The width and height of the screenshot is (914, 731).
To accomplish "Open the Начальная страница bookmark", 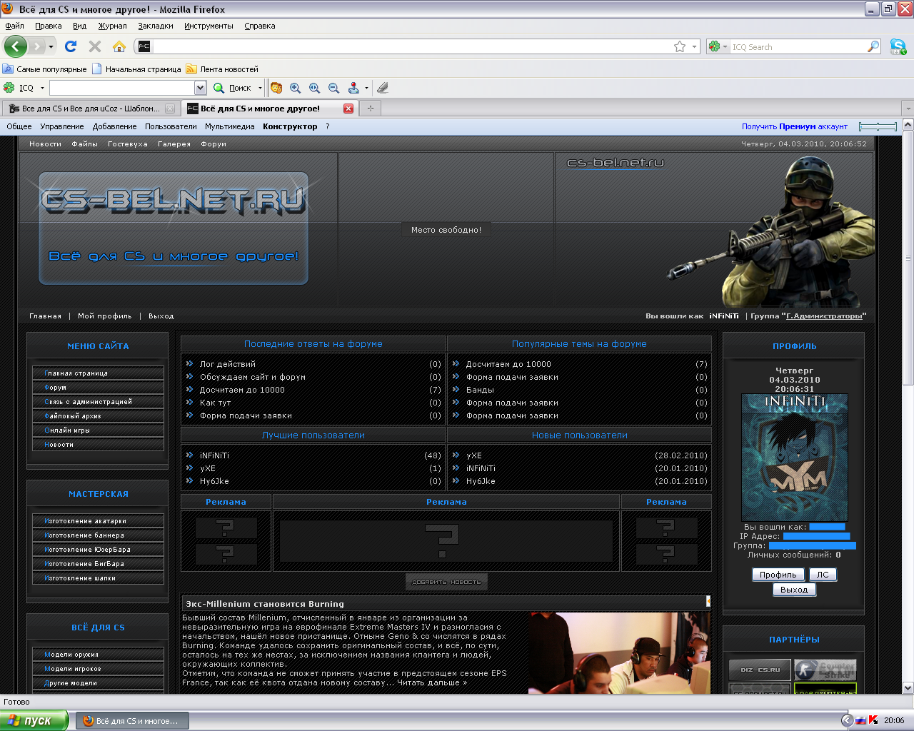I will [x=136, y=69].
